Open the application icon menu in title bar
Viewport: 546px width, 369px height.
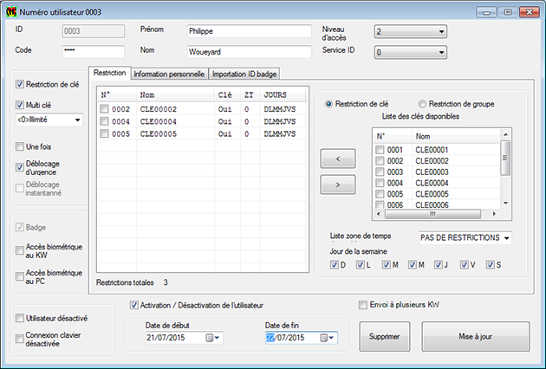(11, 12)
